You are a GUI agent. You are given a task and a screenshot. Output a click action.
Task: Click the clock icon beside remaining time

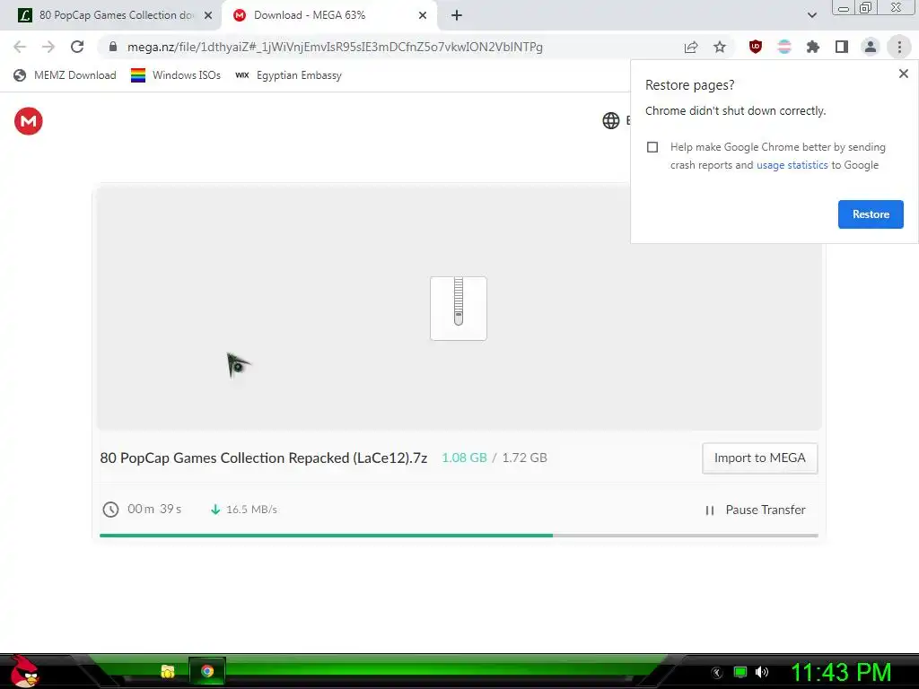pos(110,510)
